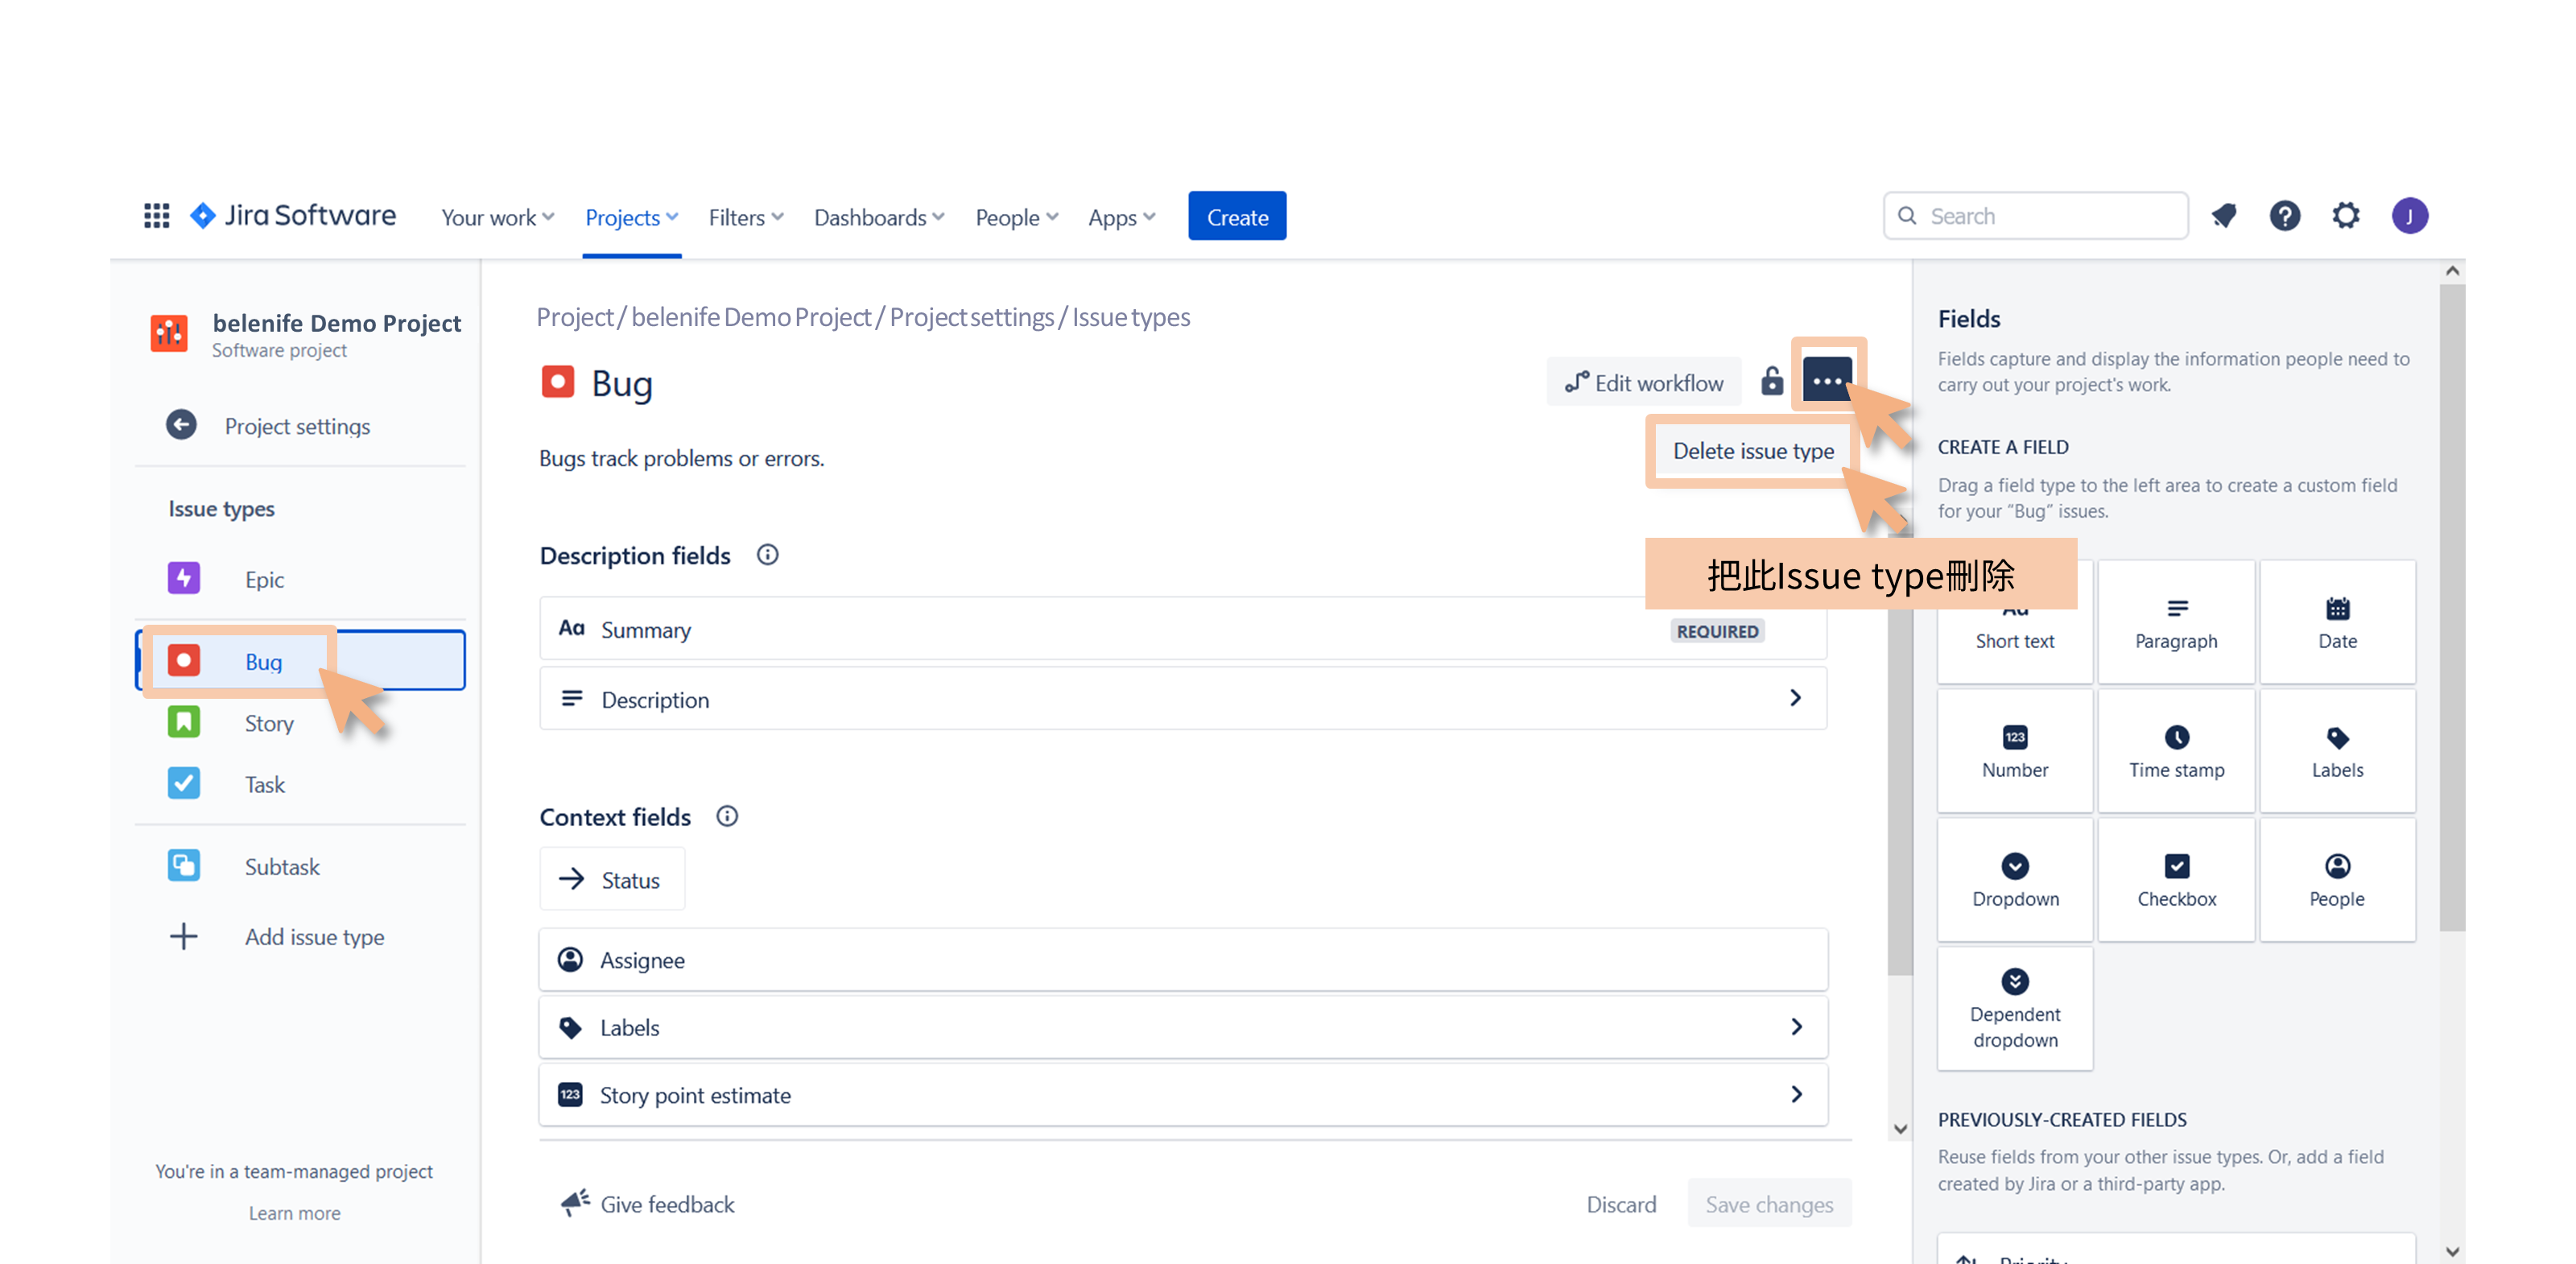Click the scroll-down arrow of the fields list
This screenshot has height=1264, width=2576.
[1900, 1129]
